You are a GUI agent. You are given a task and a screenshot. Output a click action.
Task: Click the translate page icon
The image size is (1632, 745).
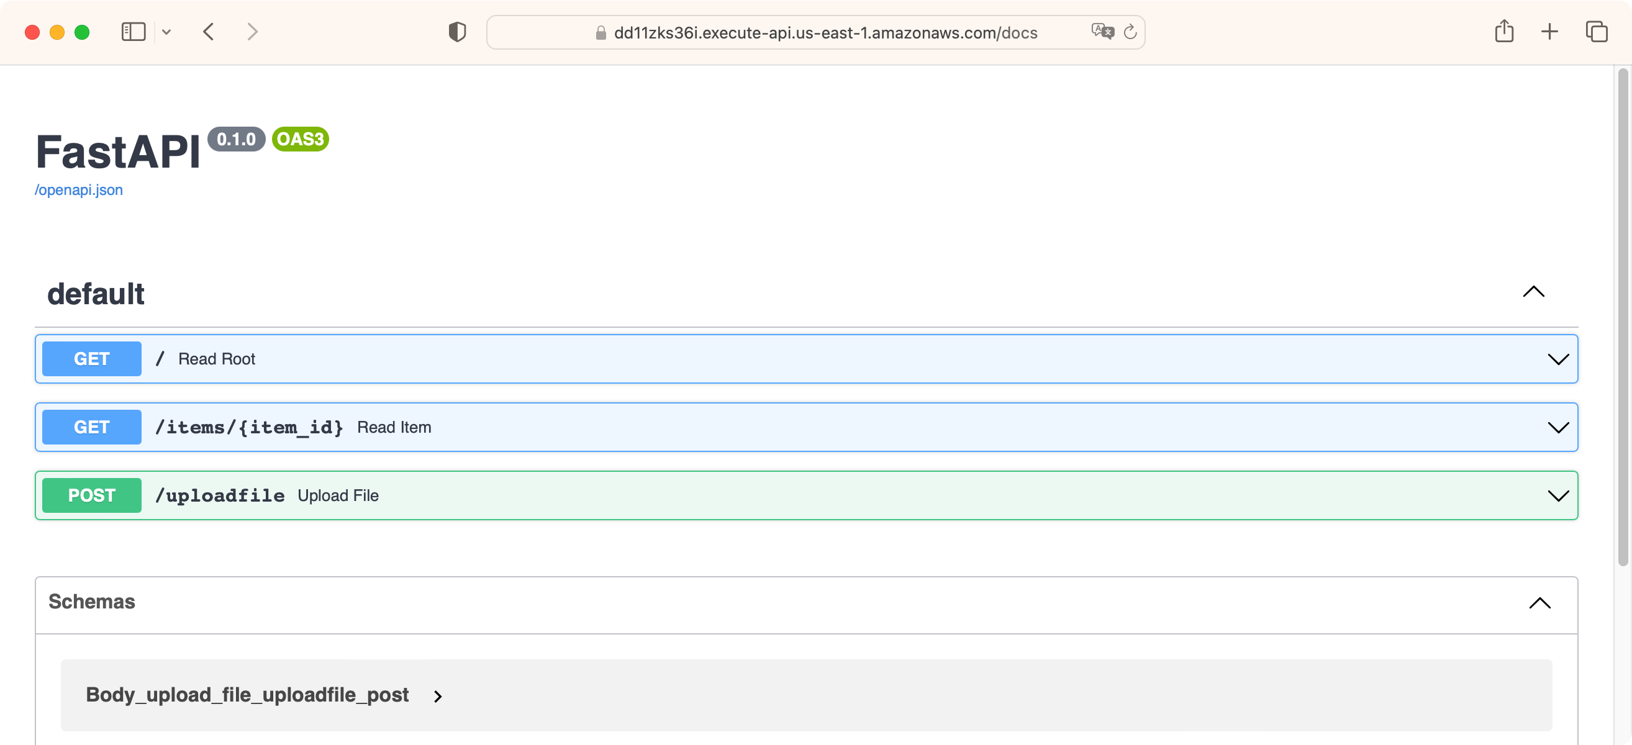click(1102, 32)
